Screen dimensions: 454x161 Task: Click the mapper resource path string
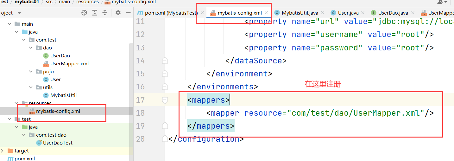356,113
